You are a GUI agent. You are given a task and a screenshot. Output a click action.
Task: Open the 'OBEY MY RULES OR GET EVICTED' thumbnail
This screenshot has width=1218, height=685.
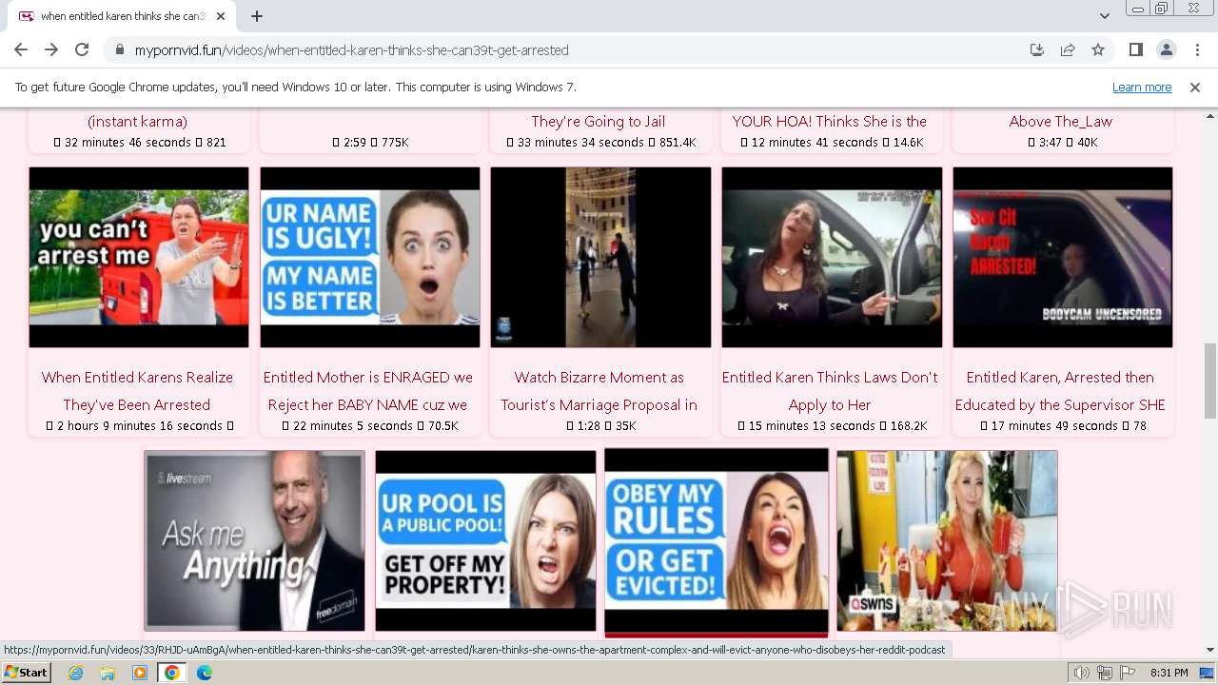pos(717,540)
